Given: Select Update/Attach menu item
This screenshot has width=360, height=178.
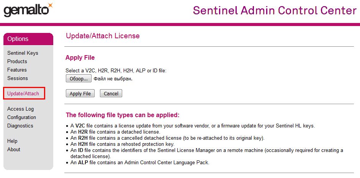Looking at the screenshot, I should 23,93.
